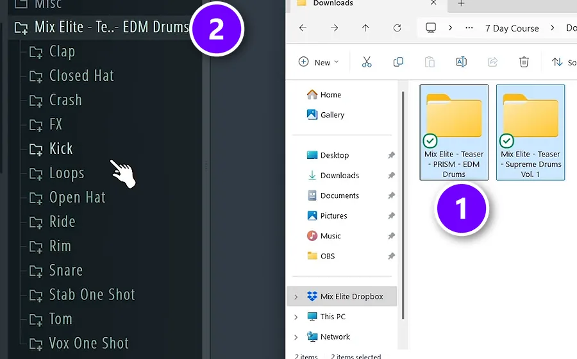Open a new Explorer tab
This screenshot has width=577, height=359.
point(461,3)
